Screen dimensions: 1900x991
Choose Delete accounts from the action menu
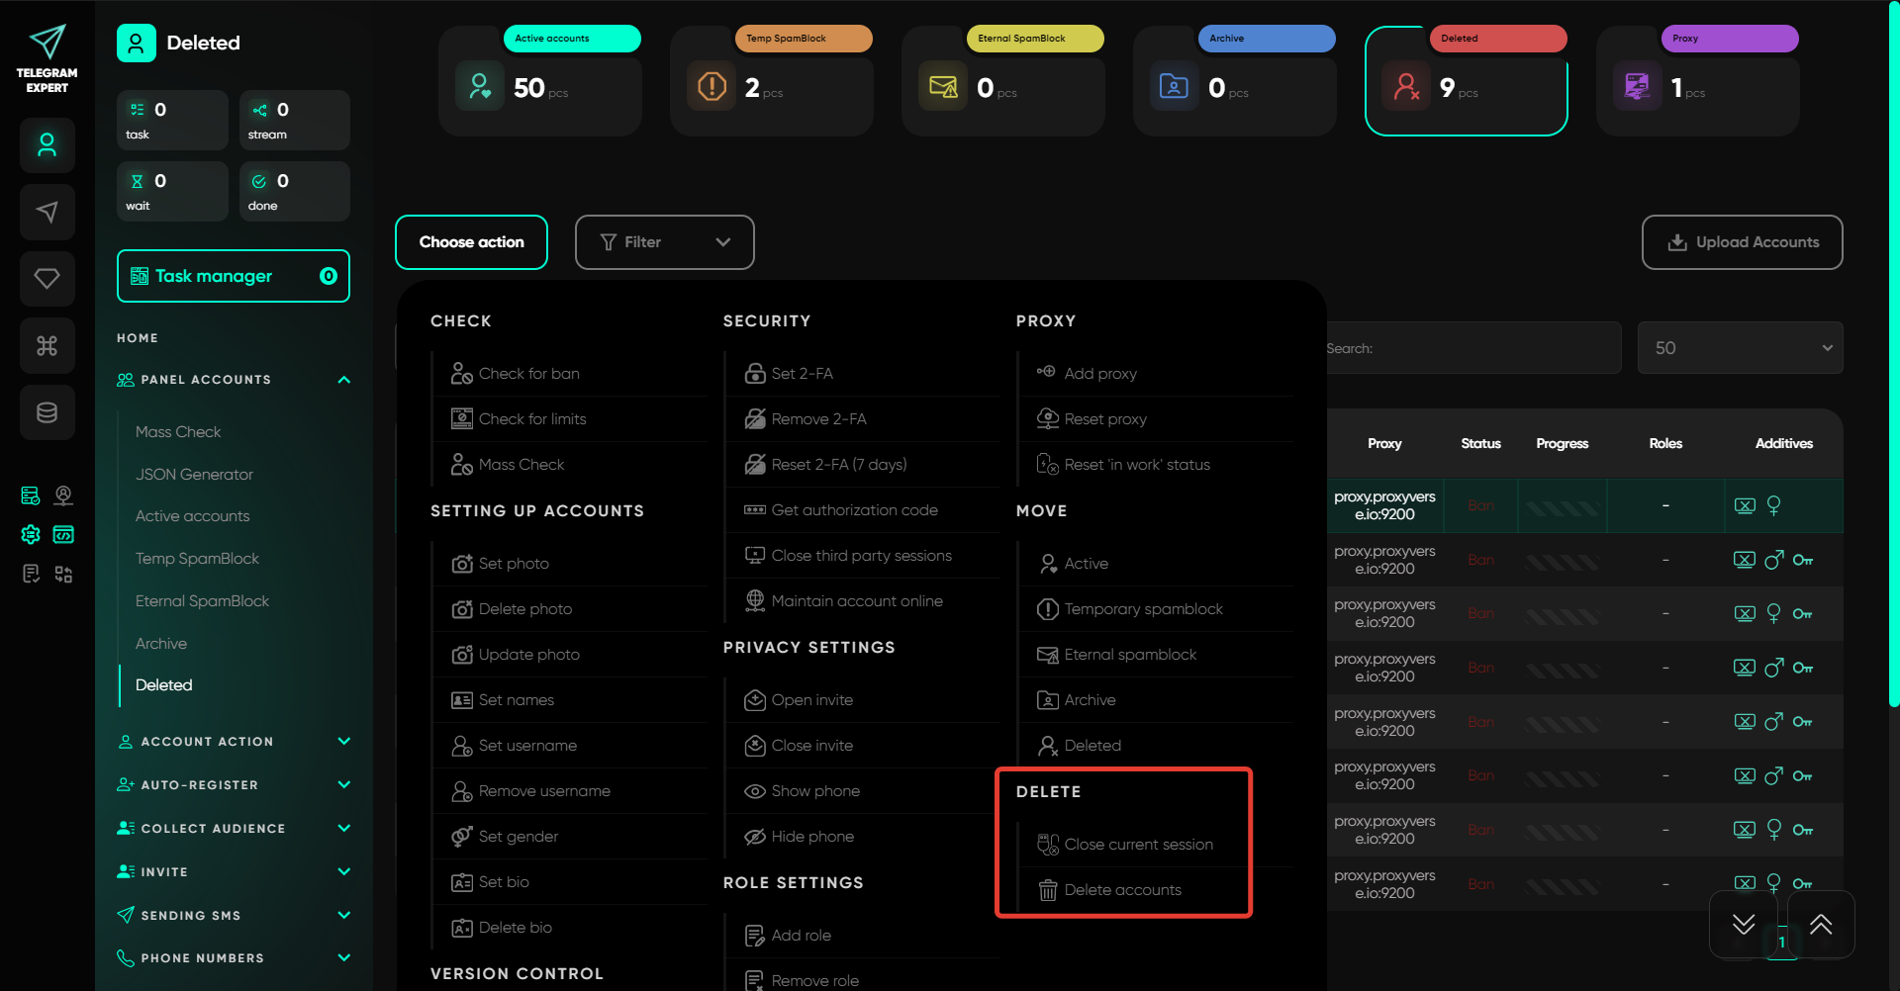click(1122, 890)
